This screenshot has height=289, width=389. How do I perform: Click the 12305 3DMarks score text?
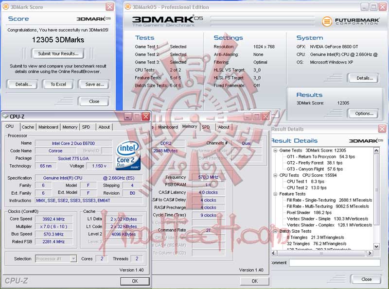pyautogui.click(x=58, y=40)
